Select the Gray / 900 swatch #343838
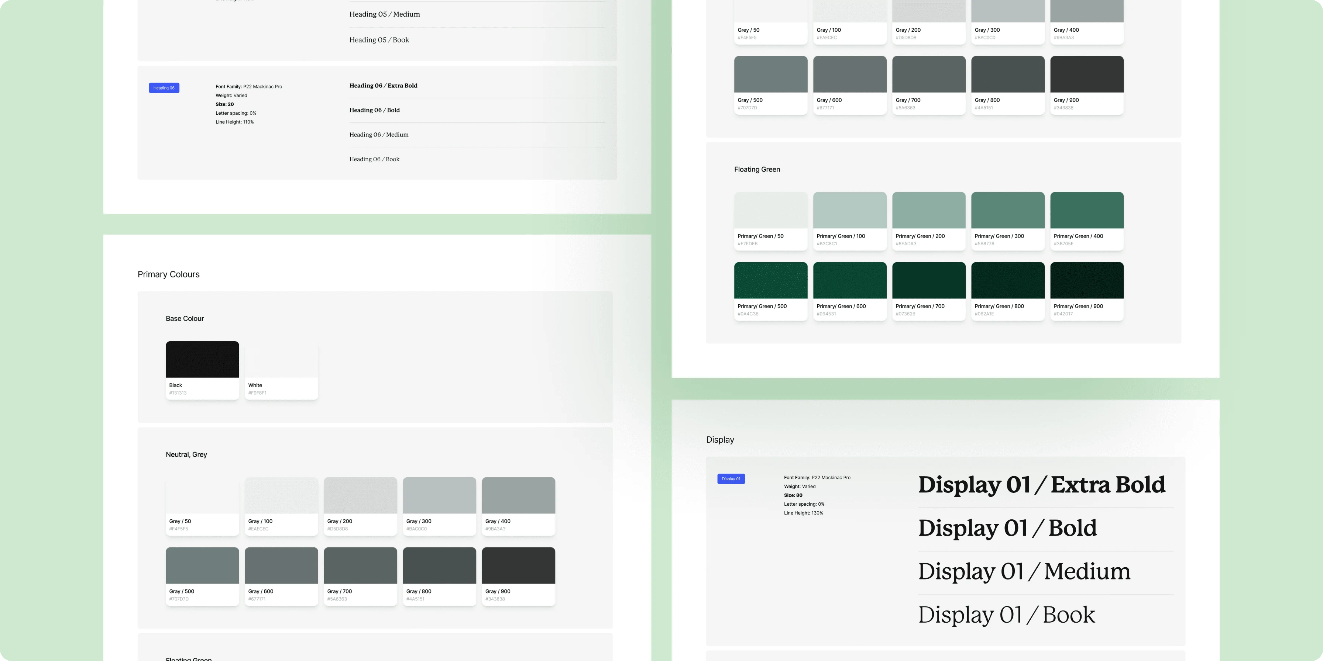 coord(518,564)
